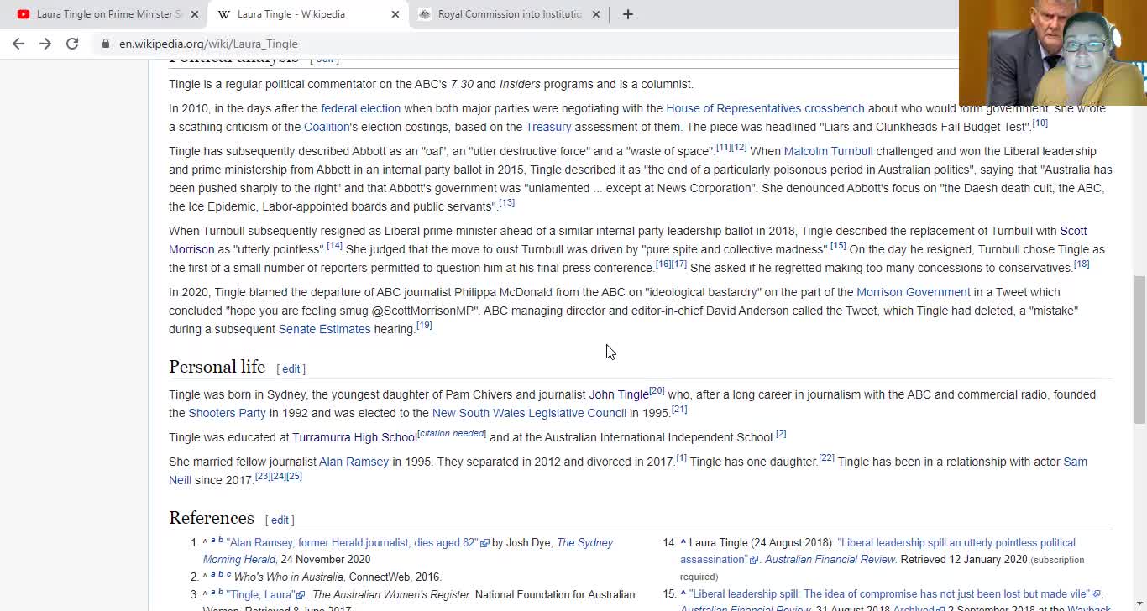Open a new browser tab
This screenshot has width=1147, height=611.
tap(627, 14)
